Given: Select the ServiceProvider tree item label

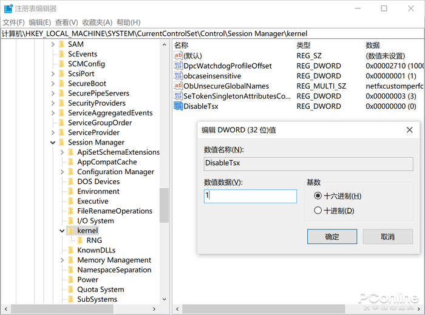Looking at the screenshot, I should [x=93, y=132].
